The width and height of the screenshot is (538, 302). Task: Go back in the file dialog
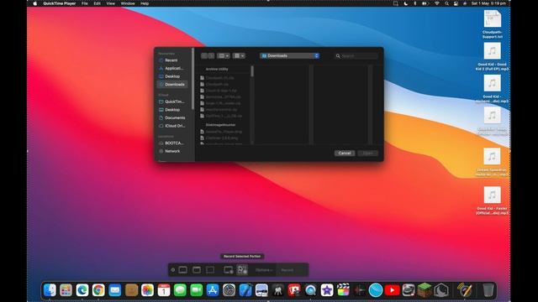click(x=204, y=56)
